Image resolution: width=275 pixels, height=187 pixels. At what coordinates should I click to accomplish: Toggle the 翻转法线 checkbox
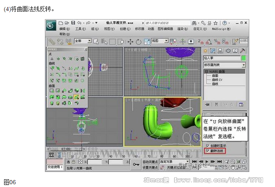coord(208,151)
